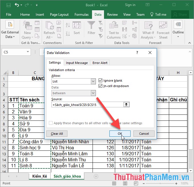Click the Reapply filter icon
Screen dimensions: 194x187
coord(101,30)
